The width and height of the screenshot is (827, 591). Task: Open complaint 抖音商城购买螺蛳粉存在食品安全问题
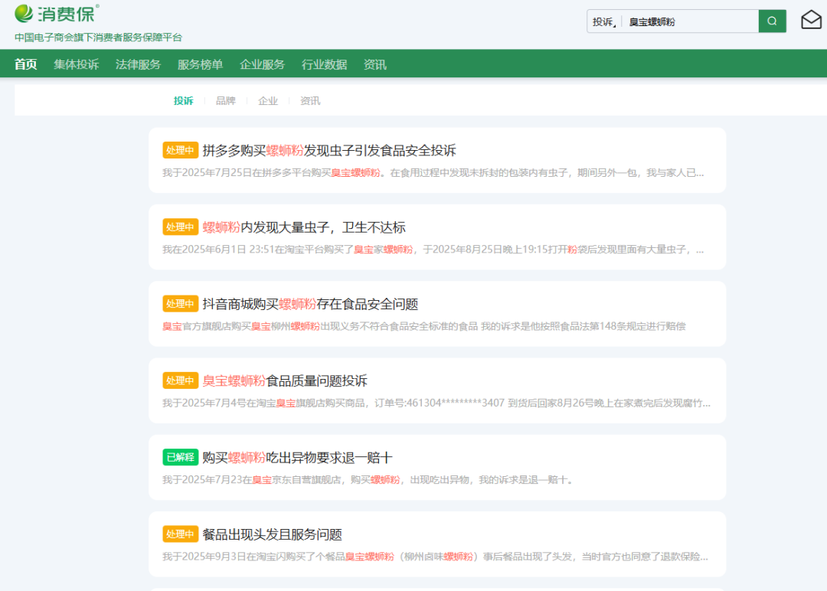click(x=310, y=304)
